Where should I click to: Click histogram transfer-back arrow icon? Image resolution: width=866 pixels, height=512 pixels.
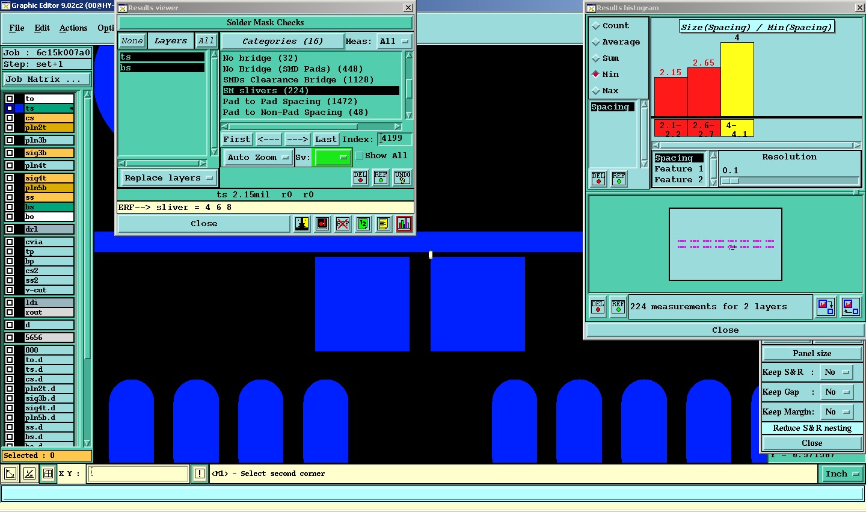pyautogui.click(x=851, y=307)
